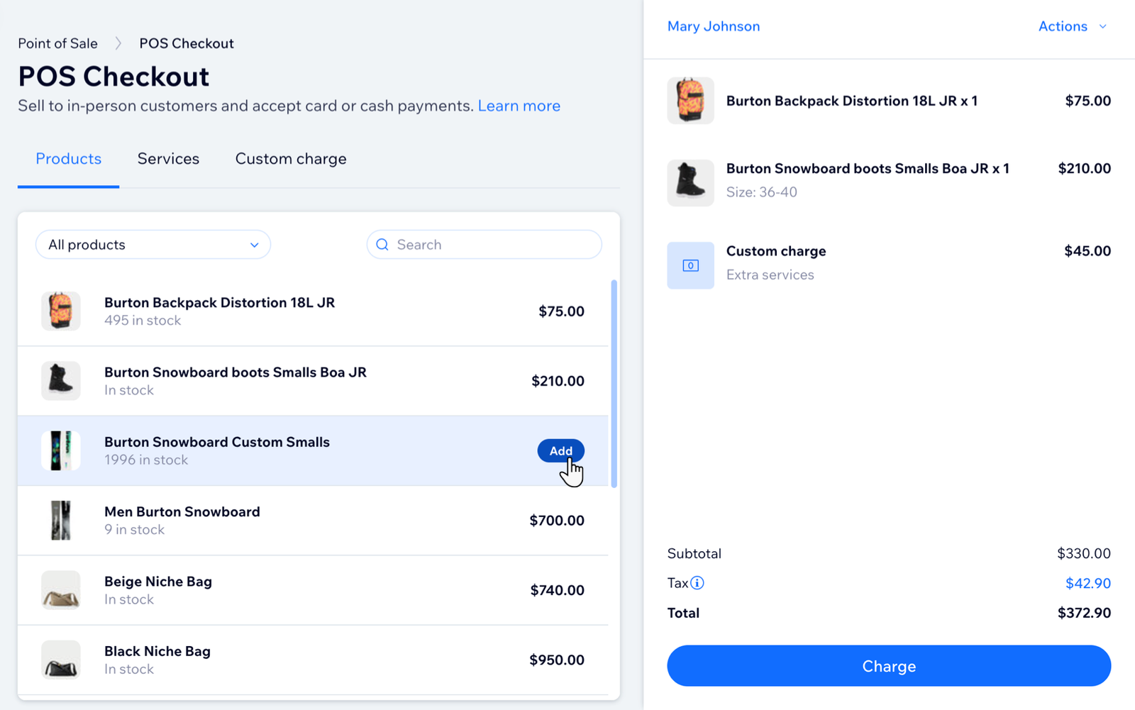Open the Custom charge tab

pos(291,159)
